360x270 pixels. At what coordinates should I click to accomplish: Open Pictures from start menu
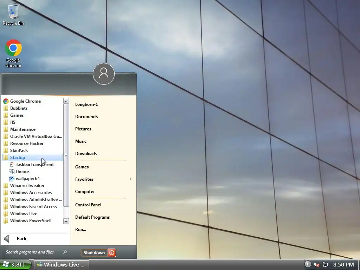[83, 129]
